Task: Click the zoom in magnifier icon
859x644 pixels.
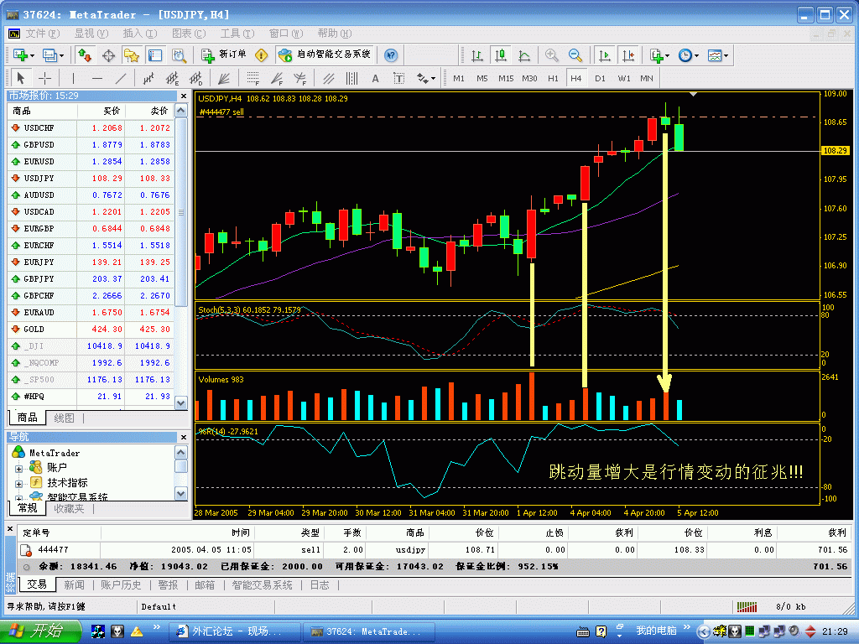Action: [552, 55]
